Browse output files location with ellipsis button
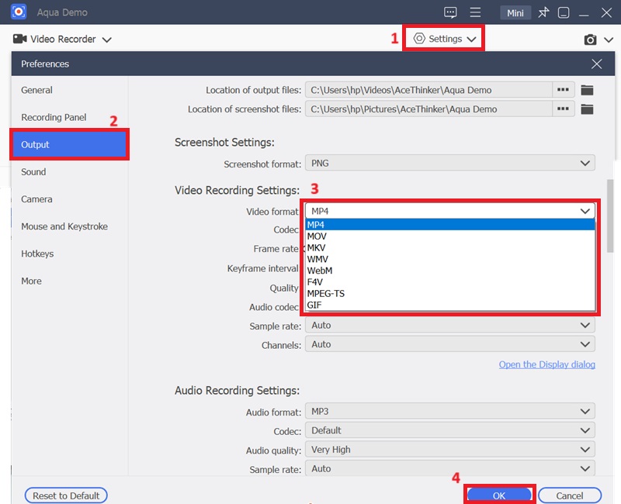Screen dimensions: 621x504 (564, 90)
